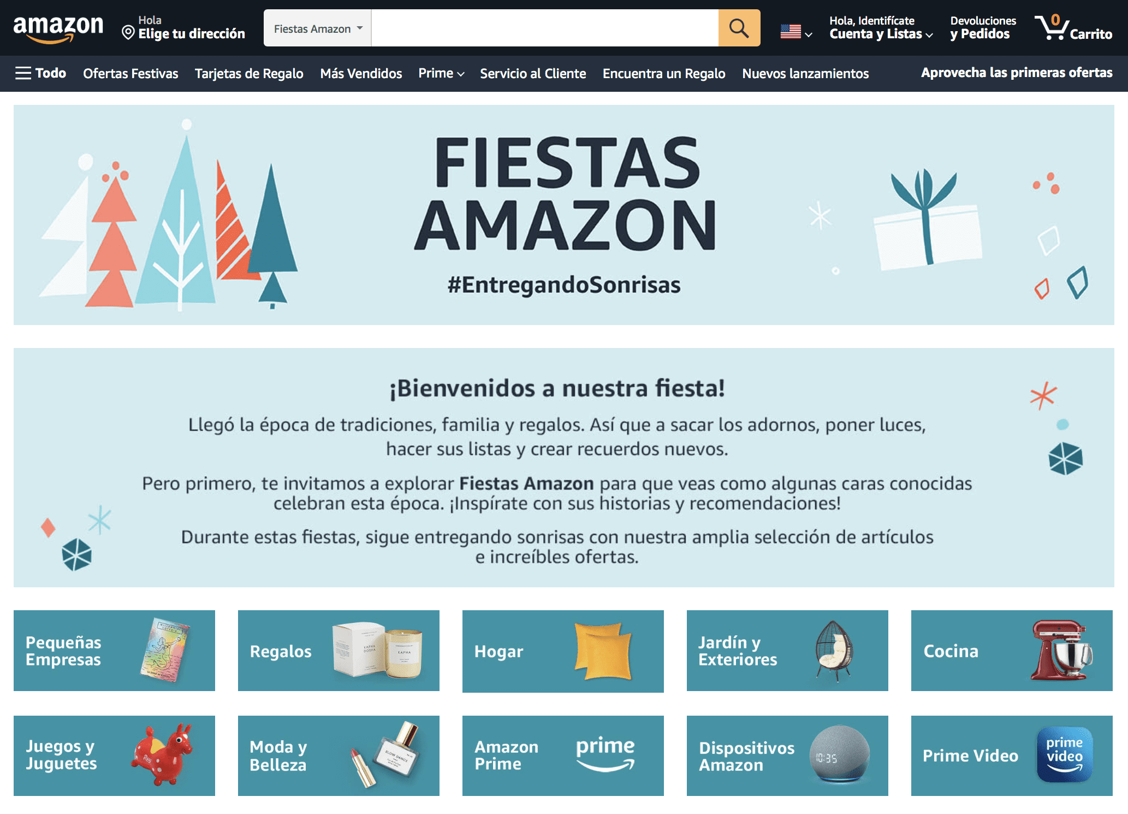Image resolution: width=1128 pixels, height=814 pixels.
Task: Click the Echo Dot device image
Action: point(839,754)
